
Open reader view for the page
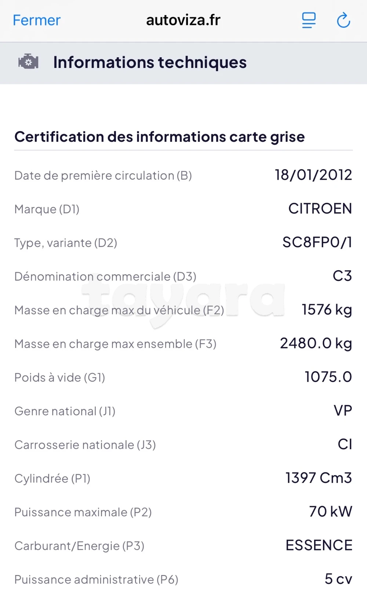[x=308, y=20]
